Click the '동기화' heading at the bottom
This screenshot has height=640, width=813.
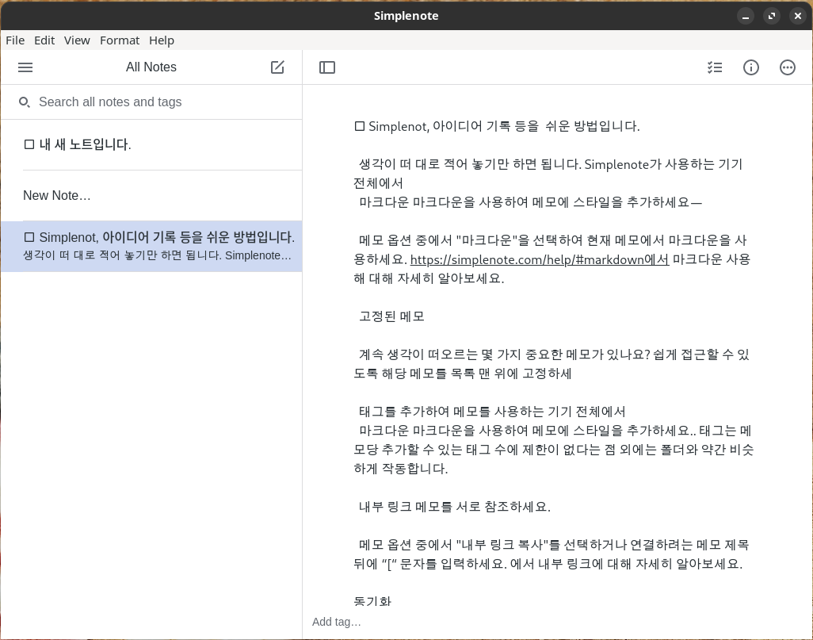[372, 602]
